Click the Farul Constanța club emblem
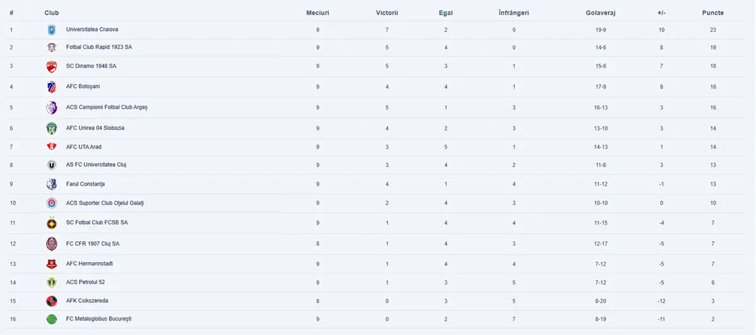This screenshot has height=335, width=756. [52, 184]
